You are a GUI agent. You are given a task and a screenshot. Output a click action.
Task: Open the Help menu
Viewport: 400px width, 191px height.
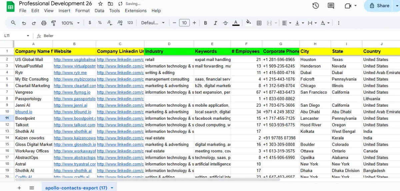[156, 11]
